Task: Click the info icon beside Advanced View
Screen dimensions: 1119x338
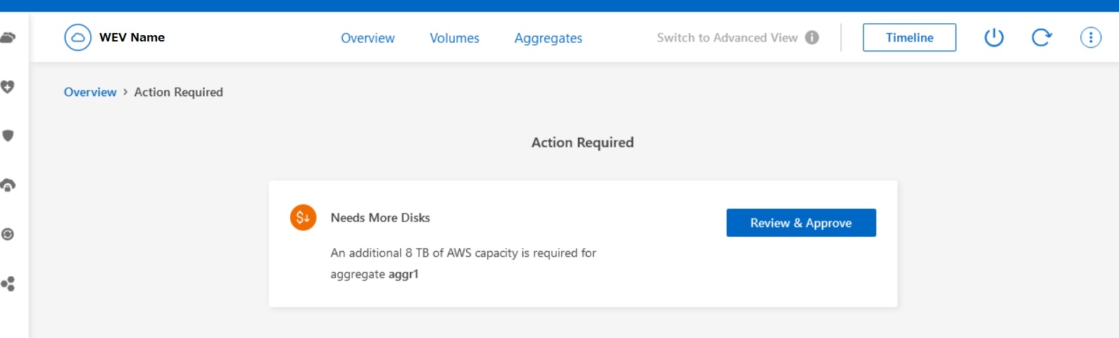Action: click(812, 37)
